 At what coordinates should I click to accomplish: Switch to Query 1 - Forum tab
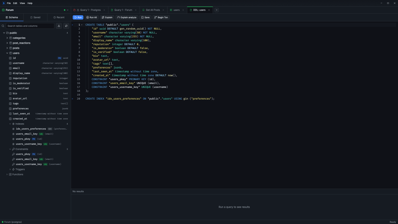(x=123, y=10)
